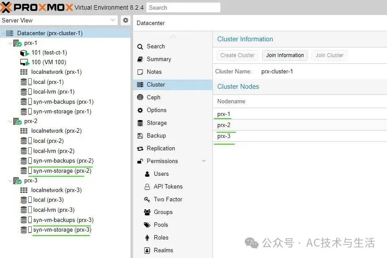This screenshot has height=258, width=387.
Task: Click the top Search input field
Action: 183,7
